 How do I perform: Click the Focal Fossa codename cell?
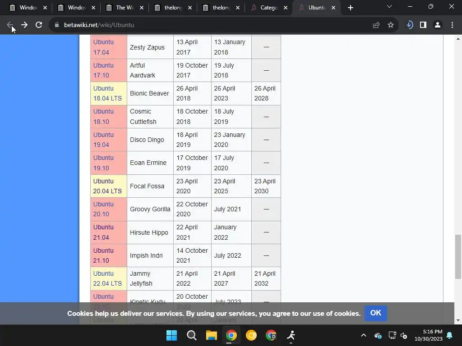[150, 186]
